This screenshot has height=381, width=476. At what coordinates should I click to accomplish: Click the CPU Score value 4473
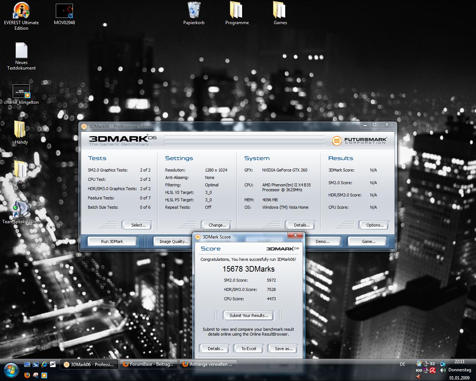(271, 299)
